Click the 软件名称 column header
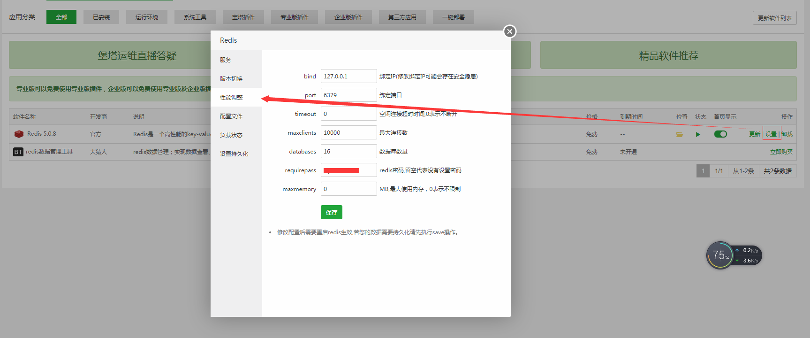810x338 pixels. tap(24, 116)
